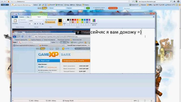
Task: Pick the red color swatch in palette
Action: coord(75,20)
